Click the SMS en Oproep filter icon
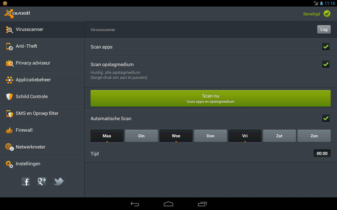This screenshot has width=337, height=210. pyautogui.click(x=9, y=114)
